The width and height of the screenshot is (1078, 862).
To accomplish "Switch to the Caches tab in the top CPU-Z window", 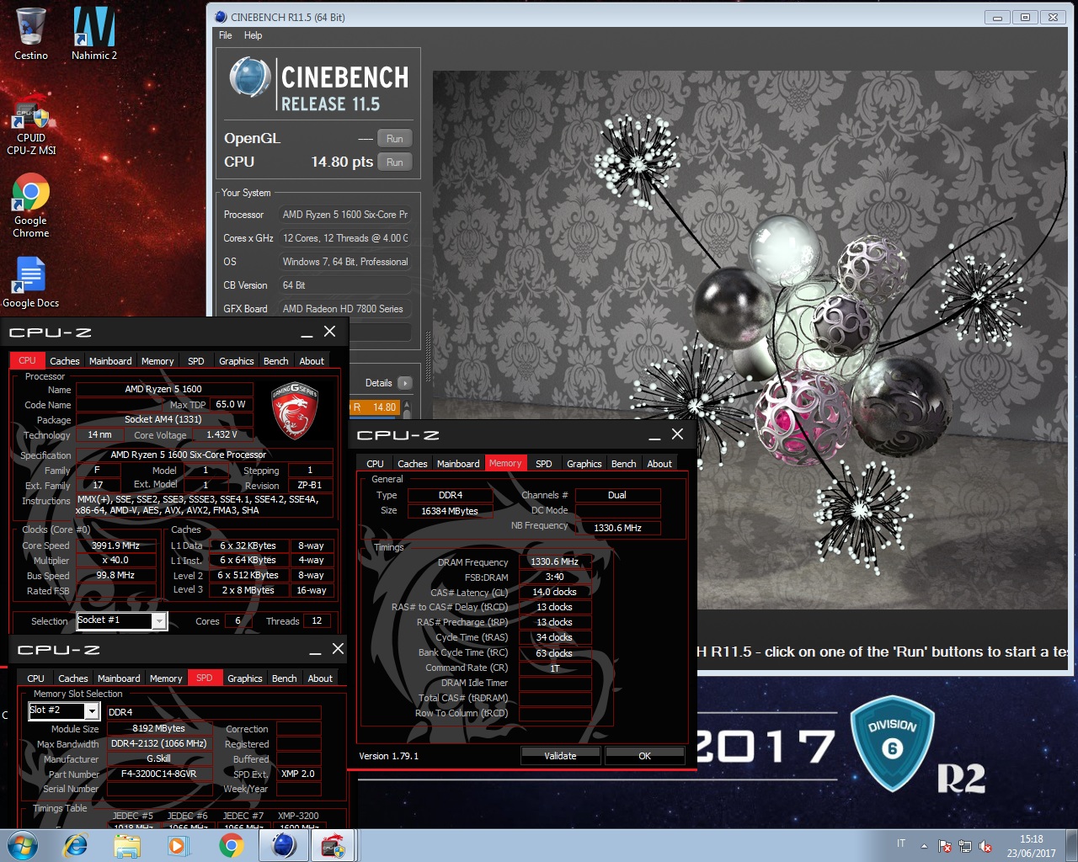I will [65, 361].
